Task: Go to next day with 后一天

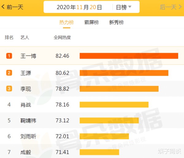Action: pyautogui.click(x=171, y=7)
